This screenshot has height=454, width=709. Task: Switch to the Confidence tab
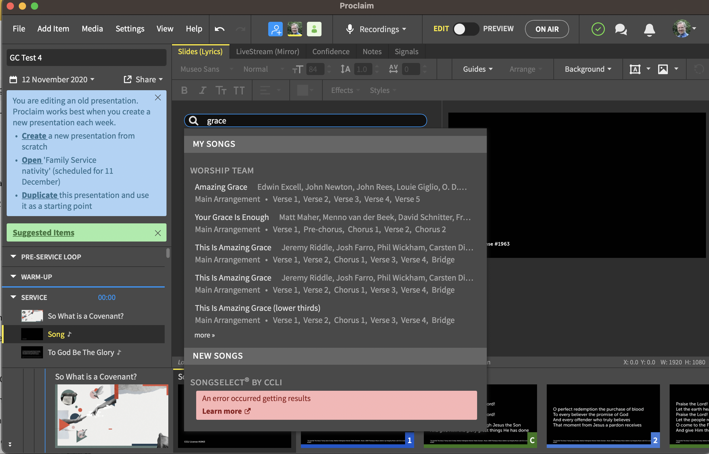tap(331, 52)
